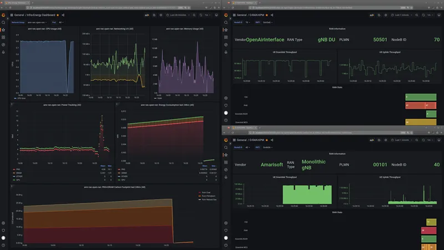This screenshot has height=250, width=444.
Task: Share top O-RAN KPM dashboard
Action: 272,15
